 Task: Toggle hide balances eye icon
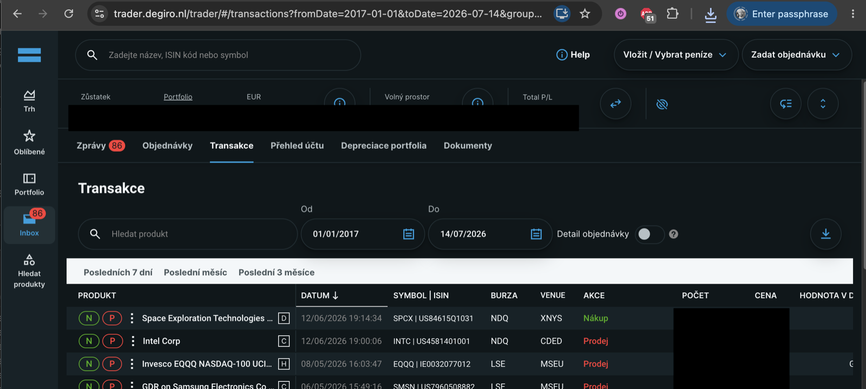point(662,104)
